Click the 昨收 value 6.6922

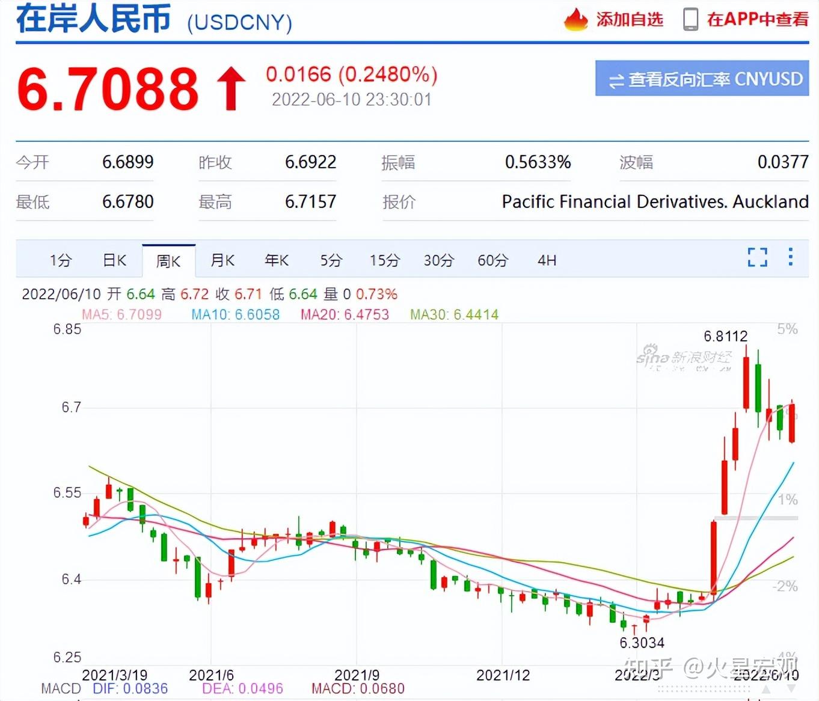[310, 162]
